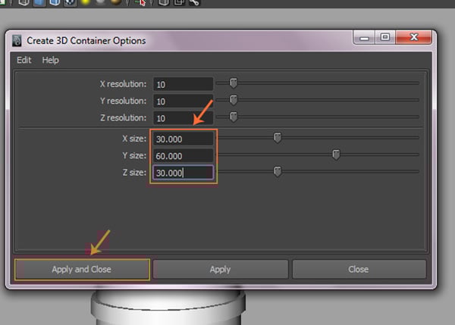Click the Apply button
This screenshot has width=455, height=325.
click(220, 270)
